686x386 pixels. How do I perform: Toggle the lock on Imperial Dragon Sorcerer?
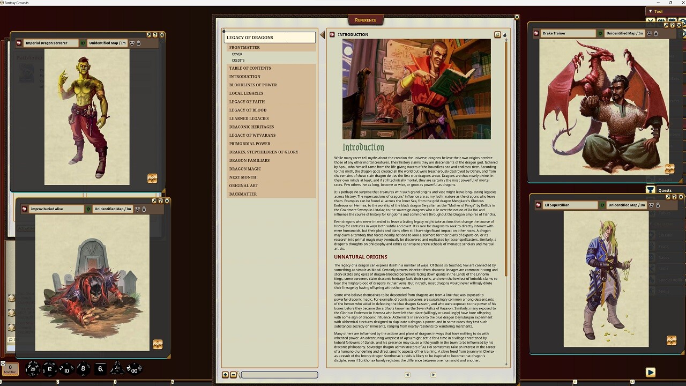tap(138, 43)
